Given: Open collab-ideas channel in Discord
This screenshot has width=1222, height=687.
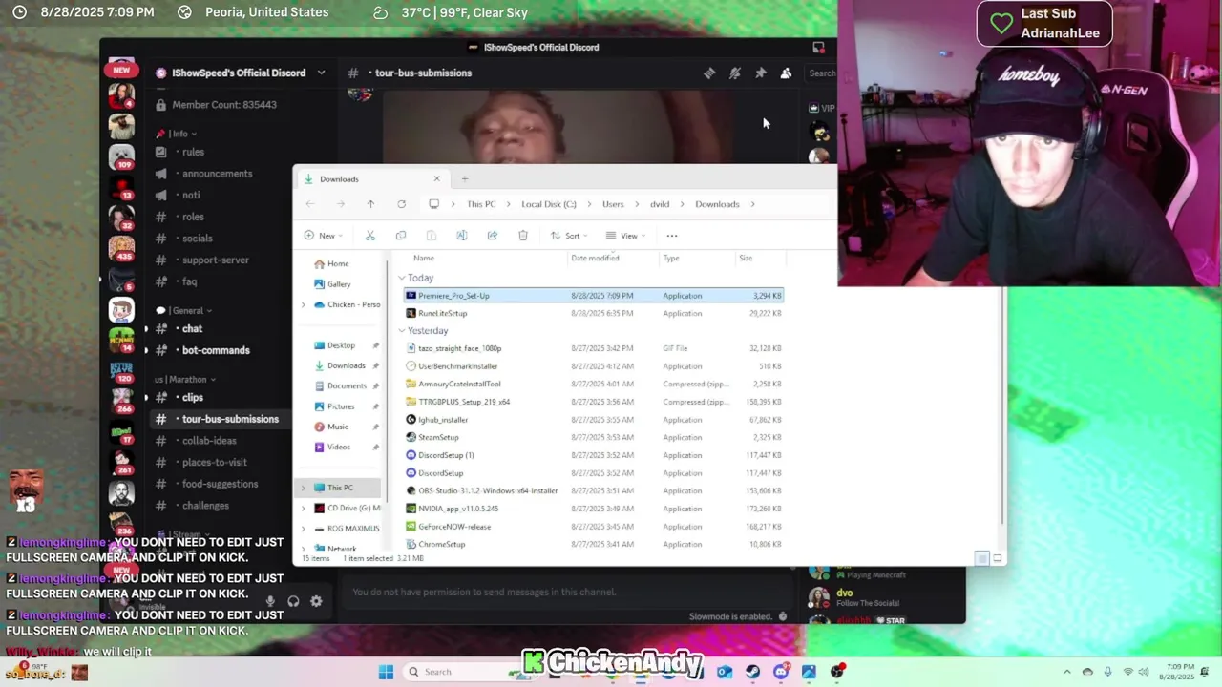Looking at the screenshot, I should 209,441.
